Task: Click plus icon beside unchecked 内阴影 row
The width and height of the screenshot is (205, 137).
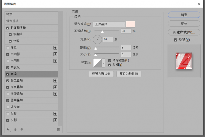Action: pos(55,61)
